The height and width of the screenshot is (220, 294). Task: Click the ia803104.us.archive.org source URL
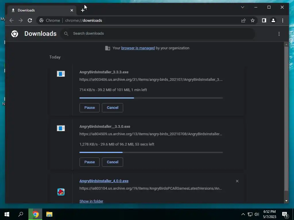pyautogui.click(x=150, y=188)
